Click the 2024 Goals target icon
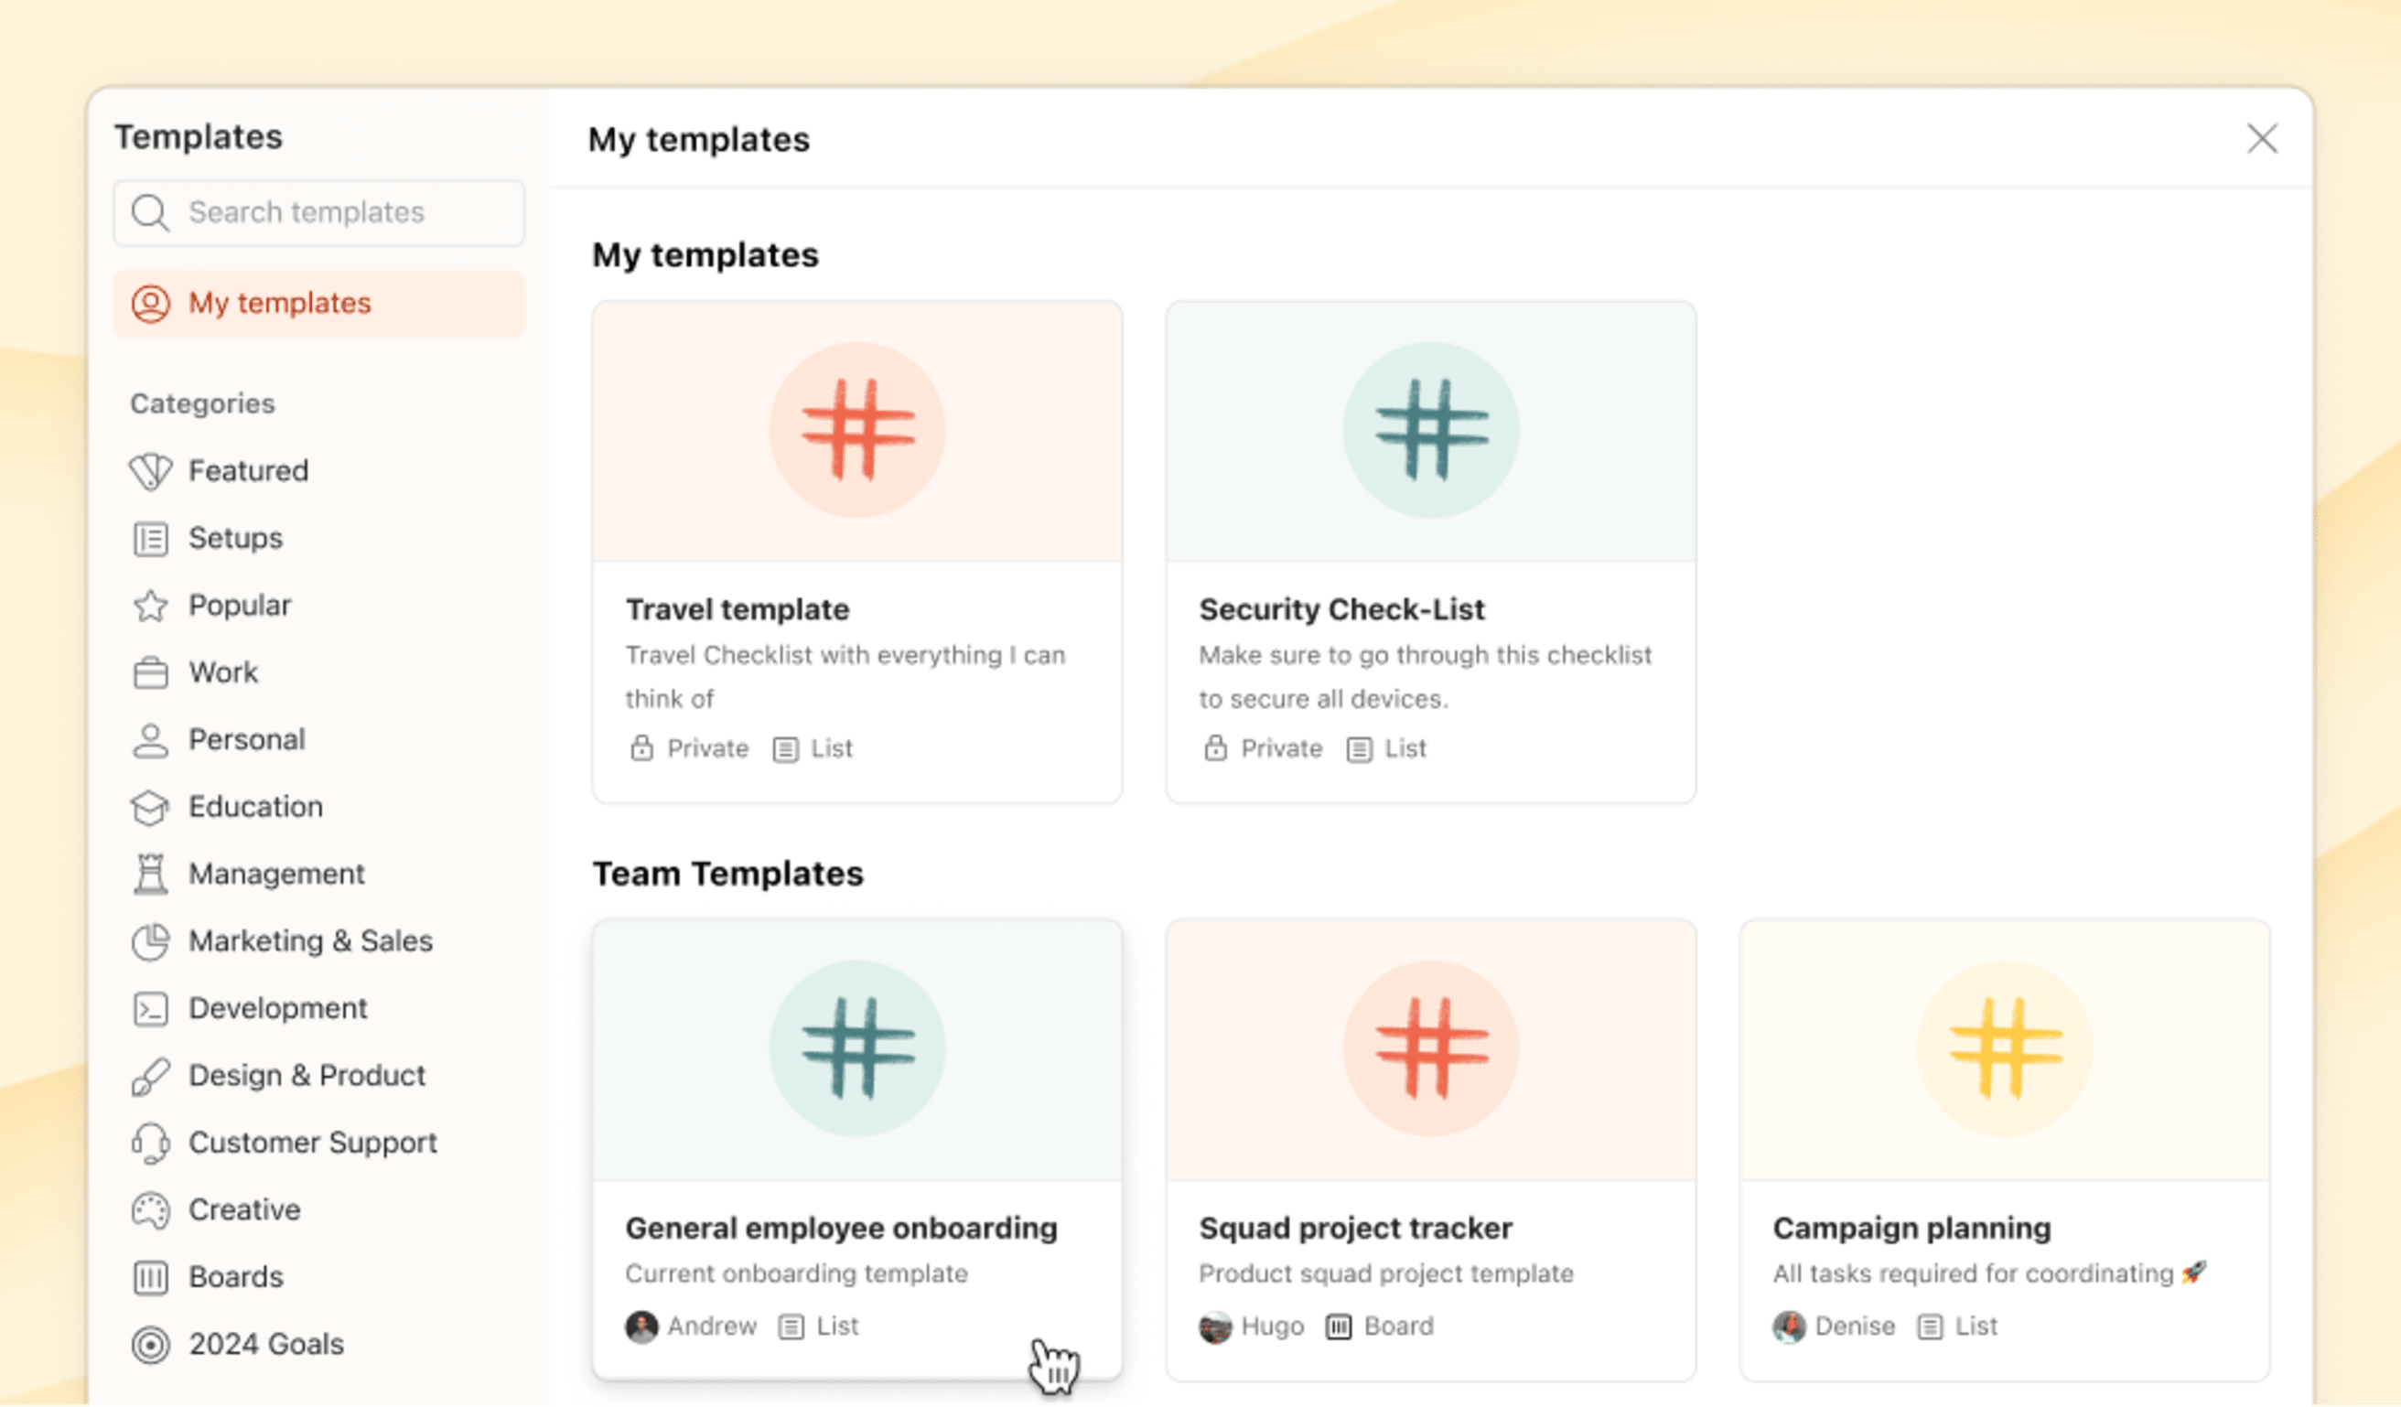The width and height of the screenshot is (2401, 1407). click(x=151, y=1344)
